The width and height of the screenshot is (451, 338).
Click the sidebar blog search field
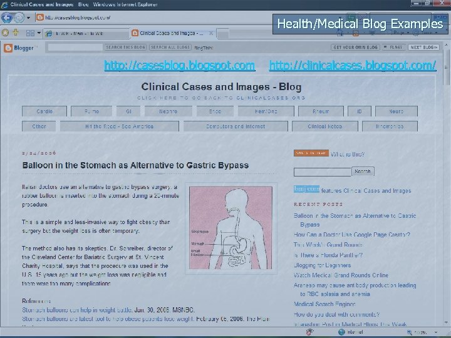pos(323,172)
